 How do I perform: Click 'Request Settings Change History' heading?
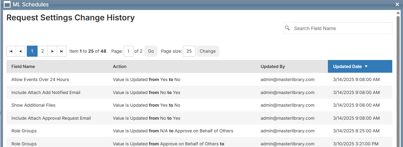pyautogui.click(x=71, y=18)
